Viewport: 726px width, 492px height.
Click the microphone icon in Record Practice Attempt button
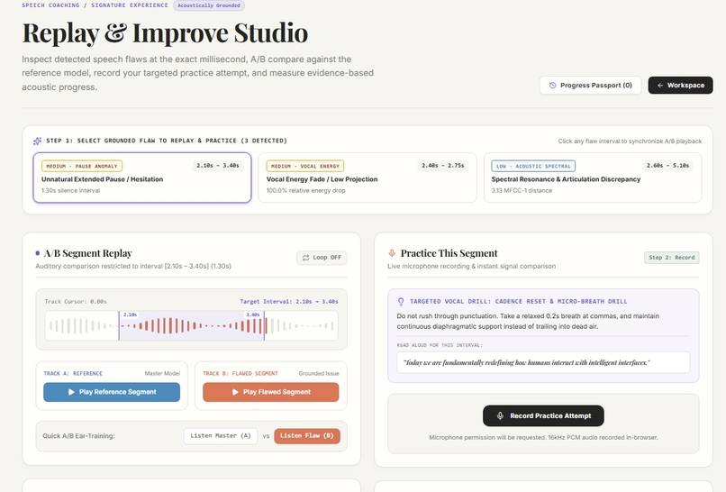pos(500,416)
